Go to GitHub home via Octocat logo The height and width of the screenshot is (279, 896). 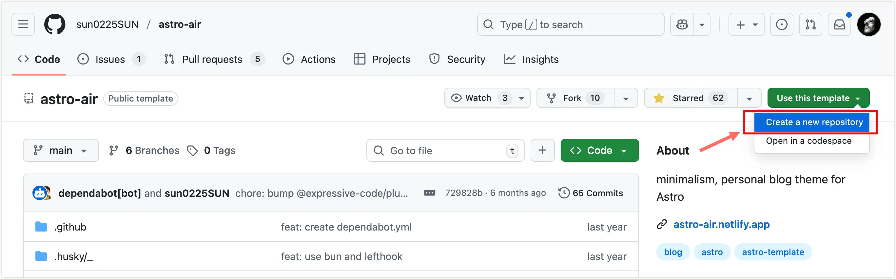(x=55, y=24)
